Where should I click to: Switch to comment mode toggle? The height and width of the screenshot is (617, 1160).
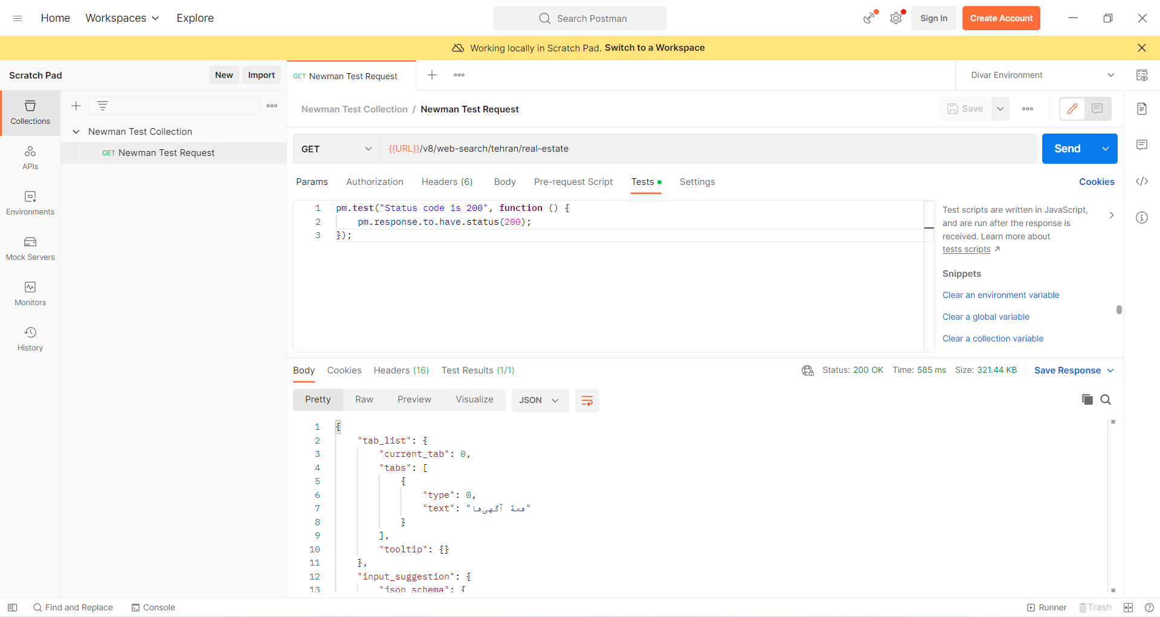pyautogui.click(x=1098, y=109)
